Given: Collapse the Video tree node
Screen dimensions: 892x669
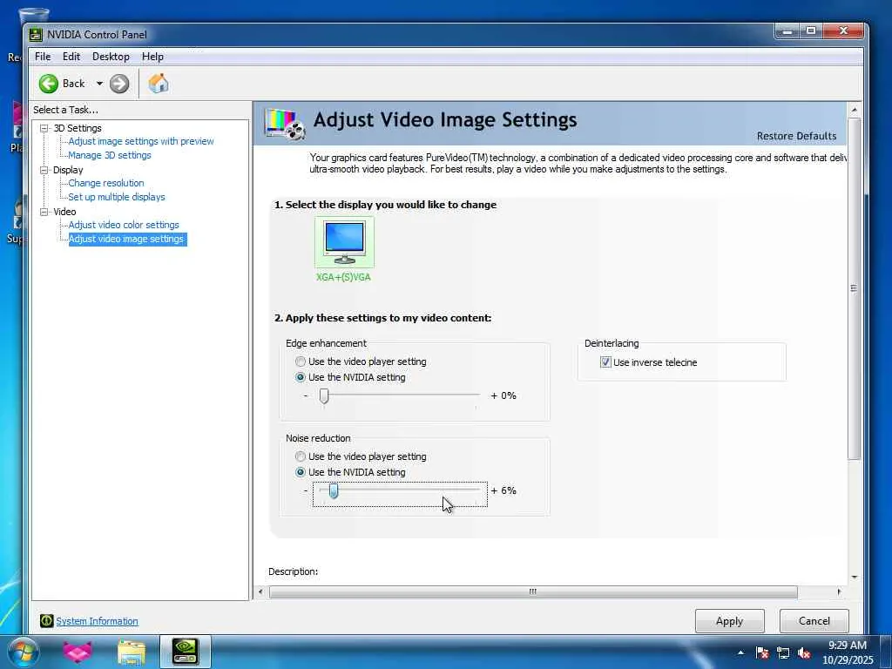Looking at the screenshot, I should [44, 212].
